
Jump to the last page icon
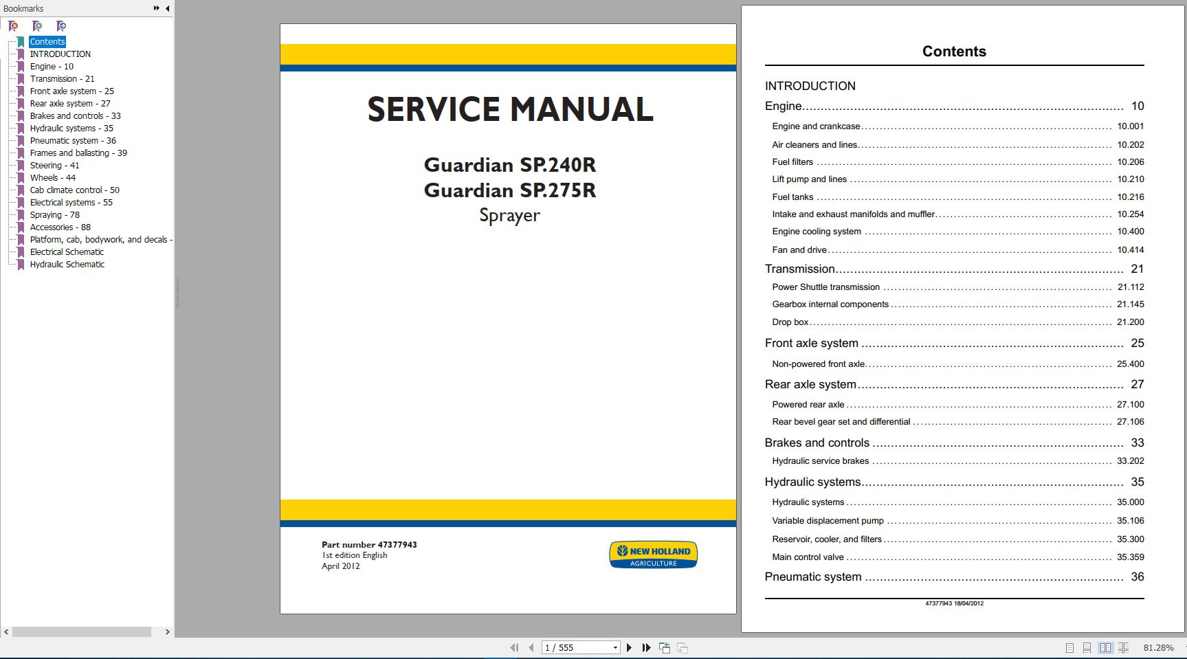click(x=646, y=647)
